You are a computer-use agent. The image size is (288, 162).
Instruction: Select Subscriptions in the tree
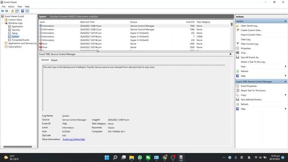coord(15,47)
